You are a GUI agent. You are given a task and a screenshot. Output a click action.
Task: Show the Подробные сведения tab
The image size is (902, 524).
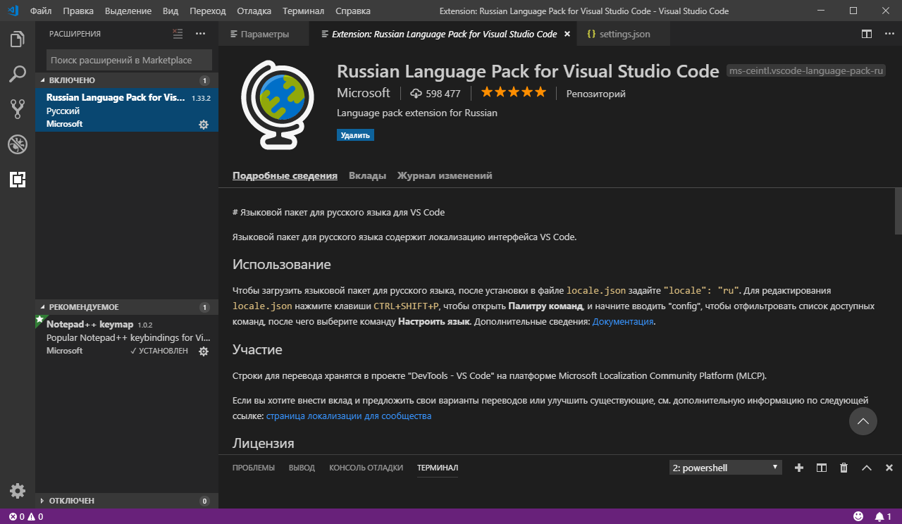(x=285, y=176)
